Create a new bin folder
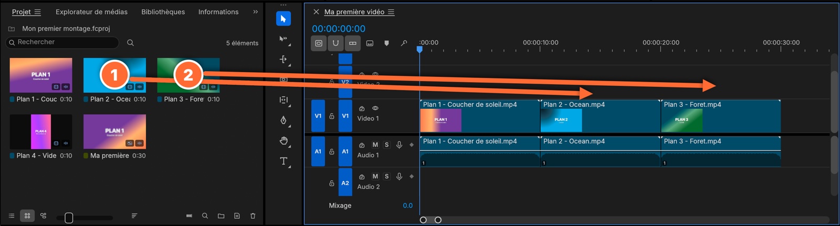This screenshot has width=840, height=226. pos(221,216)
